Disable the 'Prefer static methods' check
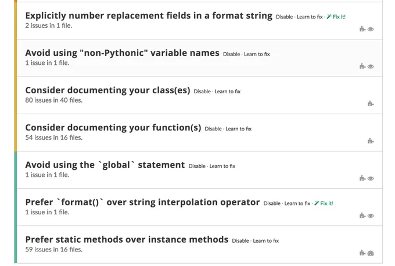The image size is (395, 266). click(x=240, y=241)
